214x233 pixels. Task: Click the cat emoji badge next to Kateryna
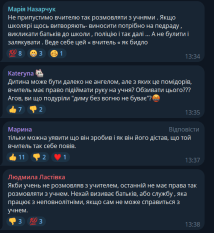coord(39,73)
